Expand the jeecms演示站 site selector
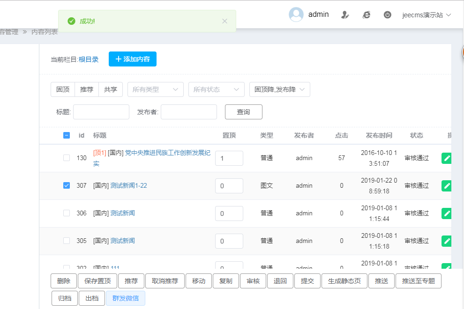This screenshot has height=309, width=464. click(427, 15)
